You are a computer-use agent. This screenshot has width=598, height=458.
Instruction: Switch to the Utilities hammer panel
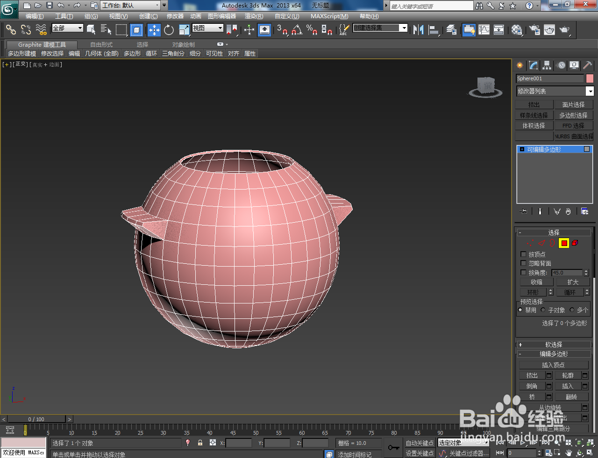pos(588,65)
